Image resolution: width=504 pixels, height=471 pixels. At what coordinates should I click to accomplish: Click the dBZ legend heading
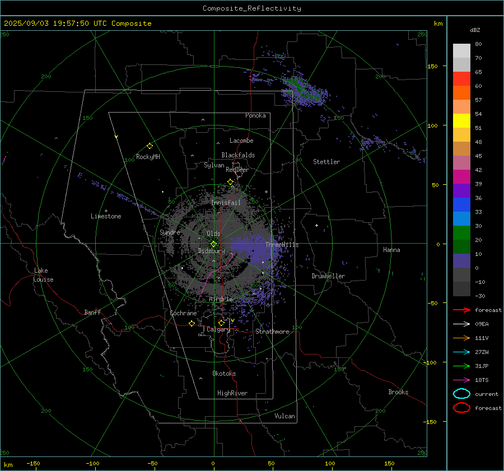coord(475,30)
